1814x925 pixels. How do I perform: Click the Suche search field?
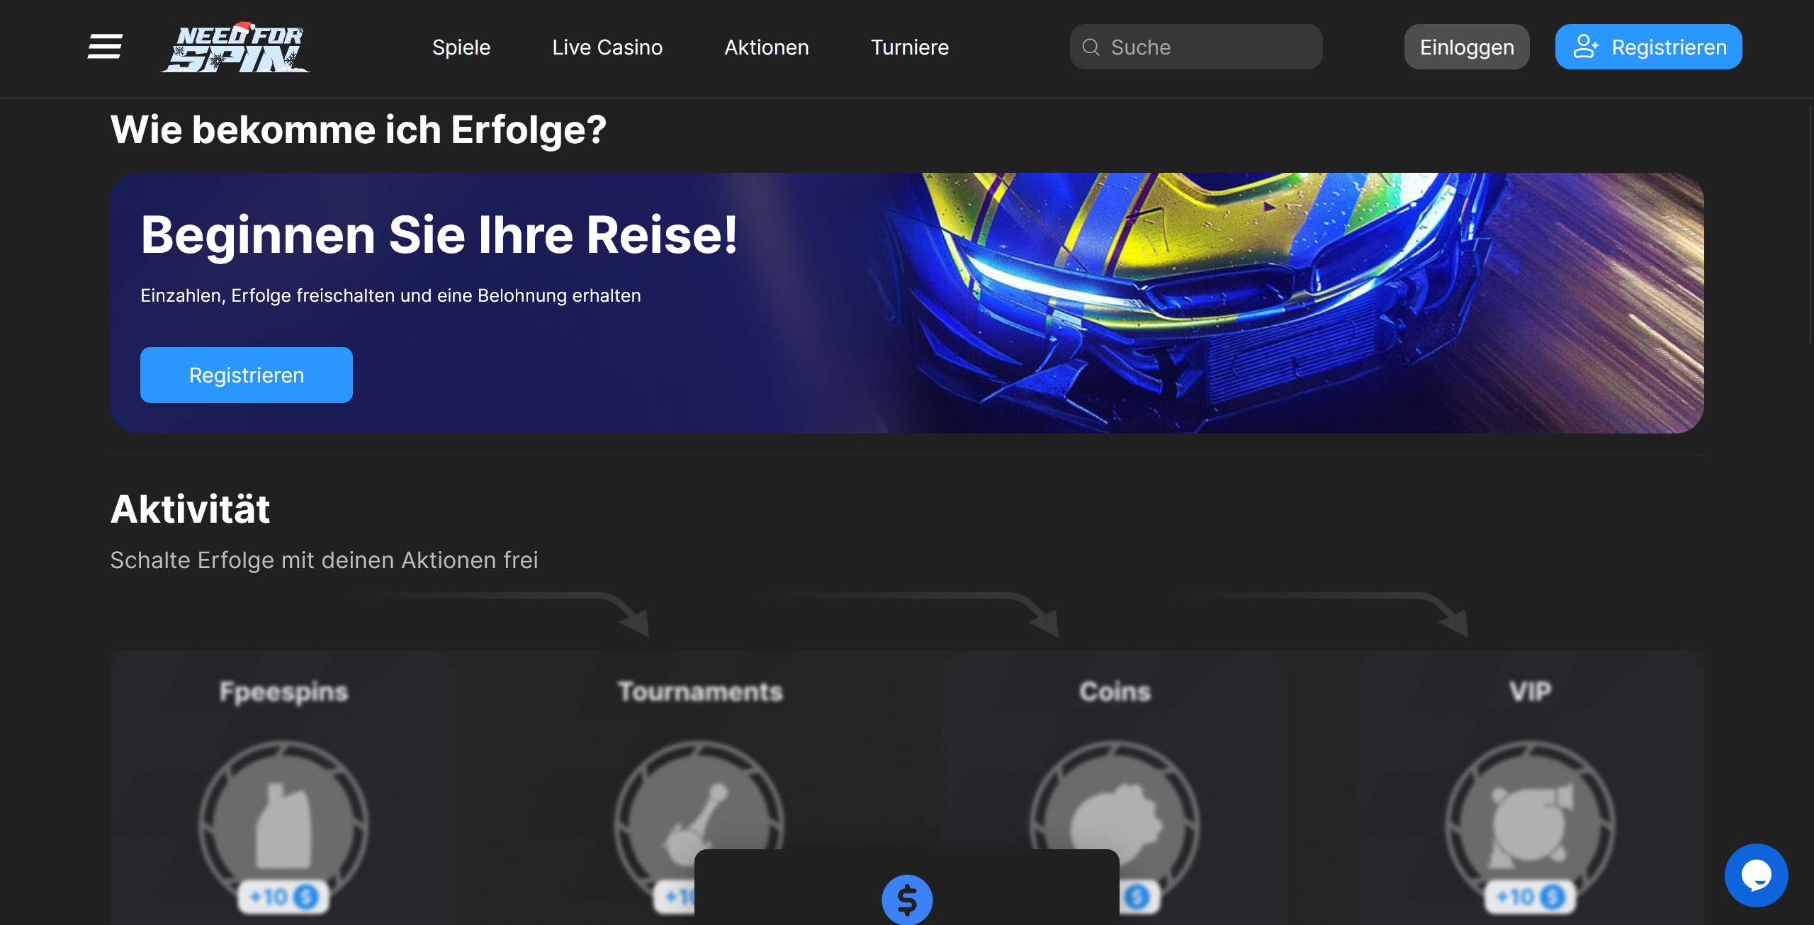coord(1196,47)
